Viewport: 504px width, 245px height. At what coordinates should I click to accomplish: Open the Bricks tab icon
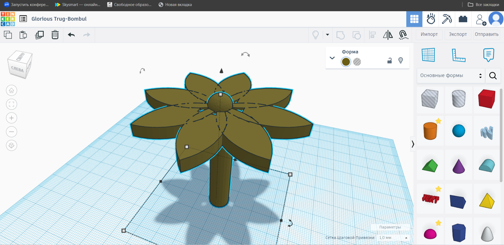coord(463,19)
